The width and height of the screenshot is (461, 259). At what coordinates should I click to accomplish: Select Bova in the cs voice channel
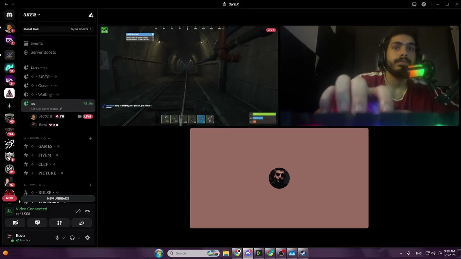tap(62, 125)
